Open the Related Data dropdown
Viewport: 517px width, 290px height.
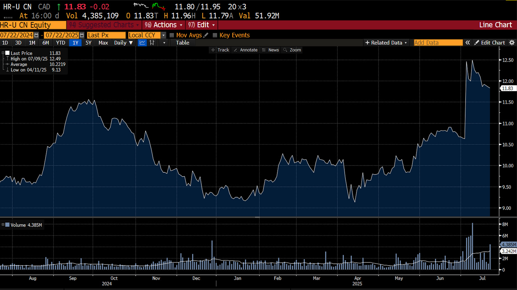(386, 43)
